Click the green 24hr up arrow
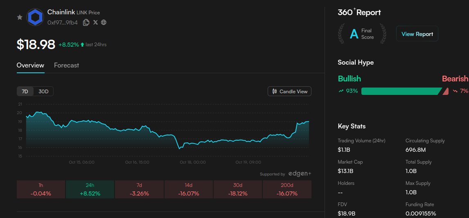 (x=82, y=45)
